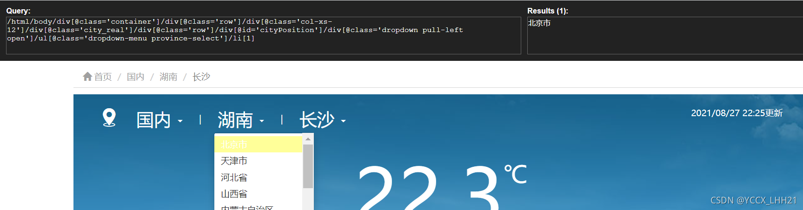Click inside the Results text box
The image size is (803, 210).
[x=665, y=35]
